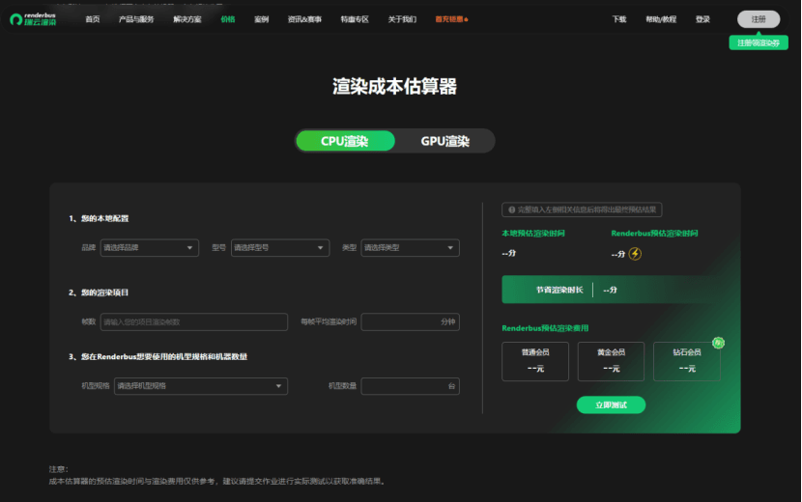The image size is (802, 502).
Task: Click the green 注册领渲染券 tooltip button
Action: 759,42
